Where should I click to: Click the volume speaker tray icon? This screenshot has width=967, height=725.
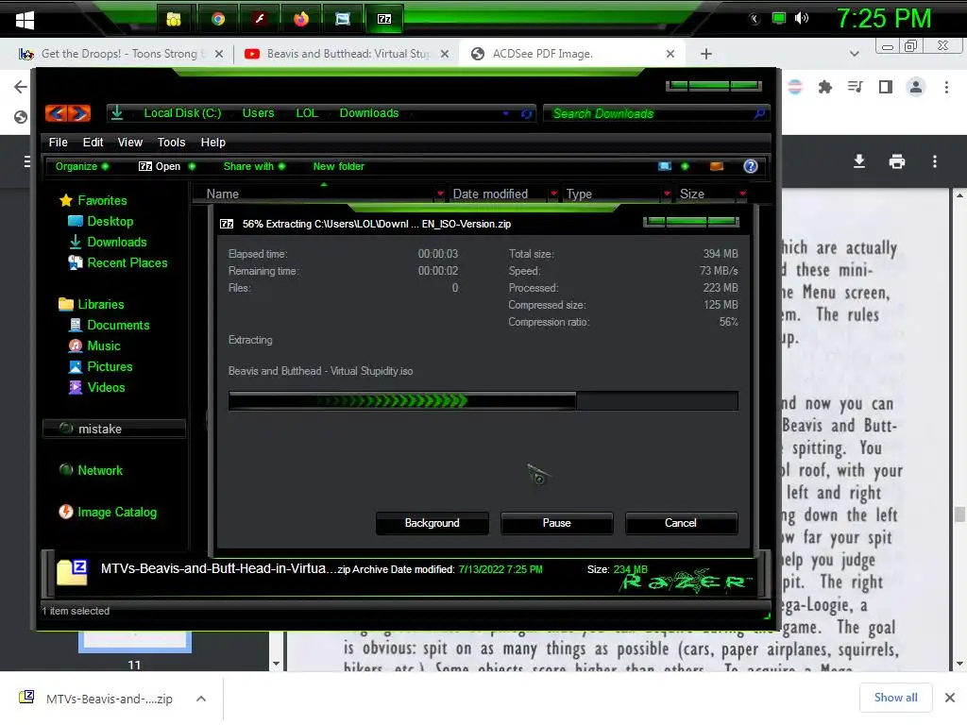[801, 19]
